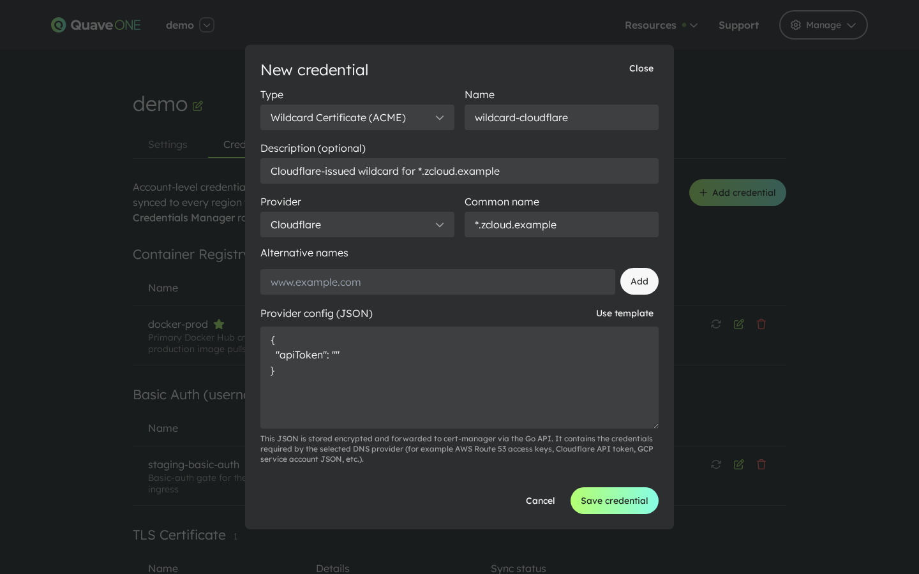The height and width of the screenshot is (574, 919).
Task: Open the credential Type dropdown
Action: pos(357,117)
